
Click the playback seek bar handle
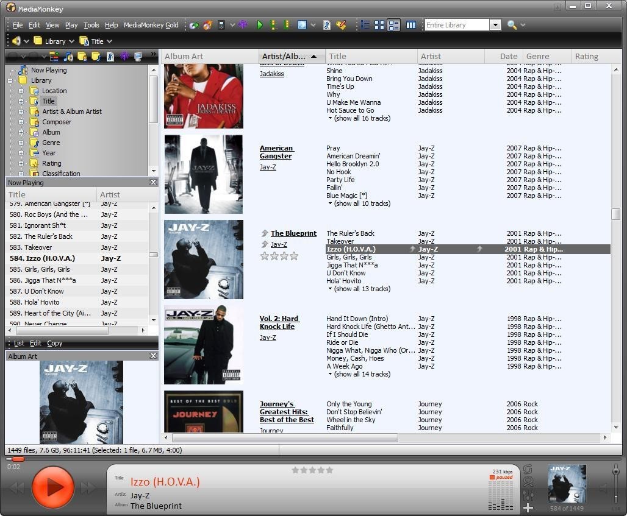pyautogui.click(x=18, y=459)
